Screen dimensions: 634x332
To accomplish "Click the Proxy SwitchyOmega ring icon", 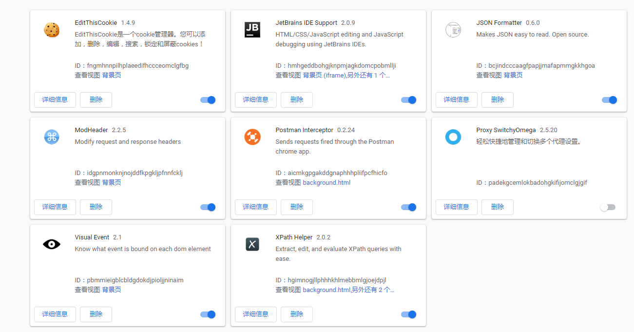I will click(x=453, y=137).
